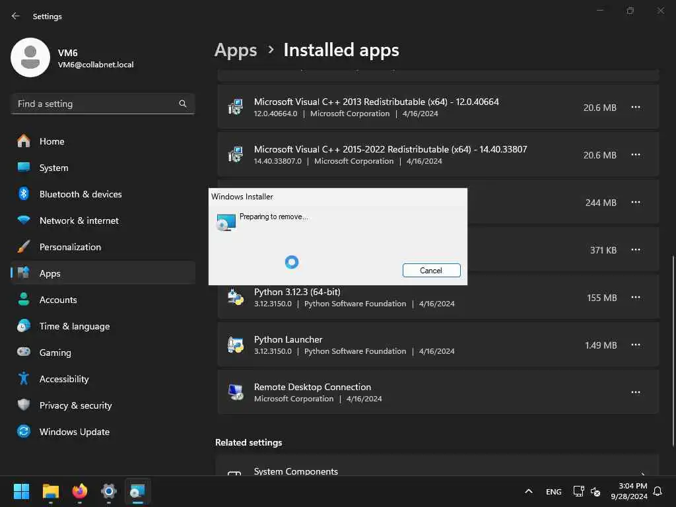Click the Windows Update sync icon
Screen dimensions: 676x507
24,431
